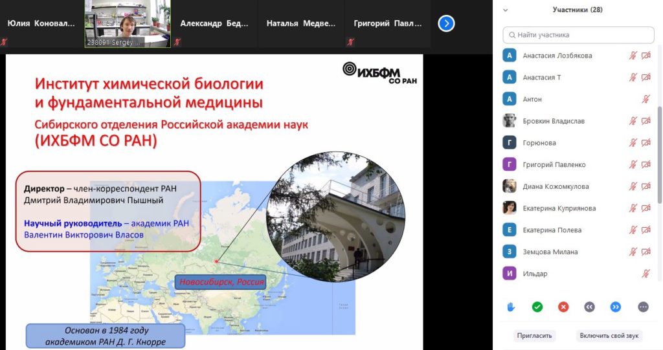Click avatar of Бровкин Владислав
The height and width of the screenshot is (350, 663).
[x=509, y=121]
